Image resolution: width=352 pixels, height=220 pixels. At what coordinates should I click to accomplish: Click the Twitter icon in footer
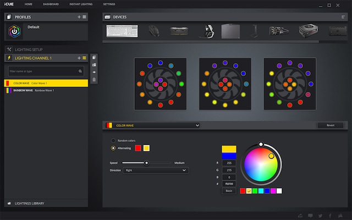click(320, 216)
